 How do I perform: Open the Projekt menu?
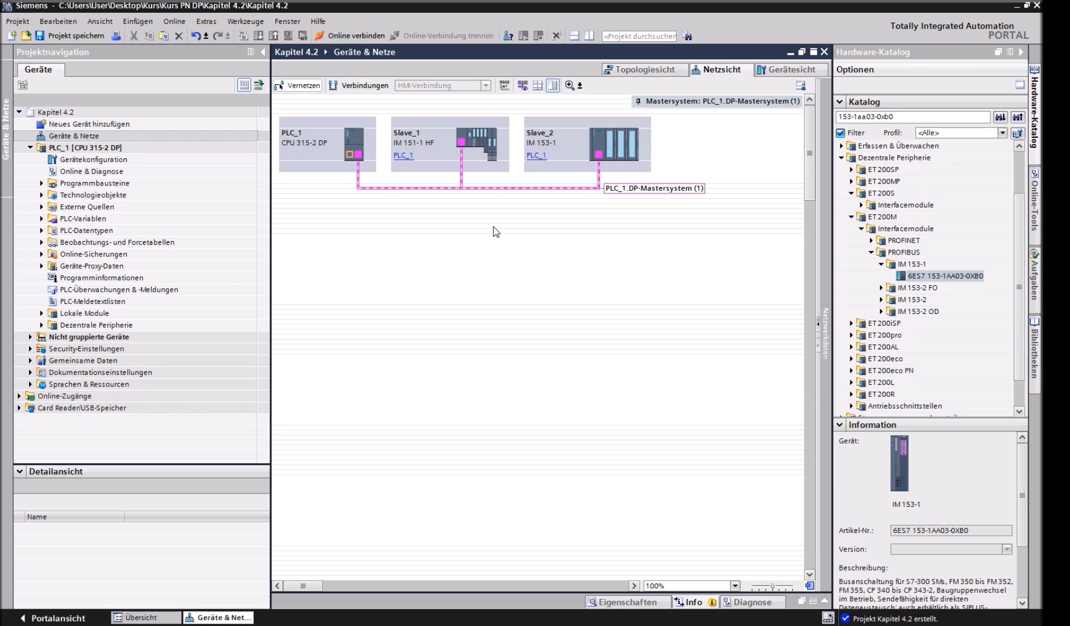pos(17,21)
